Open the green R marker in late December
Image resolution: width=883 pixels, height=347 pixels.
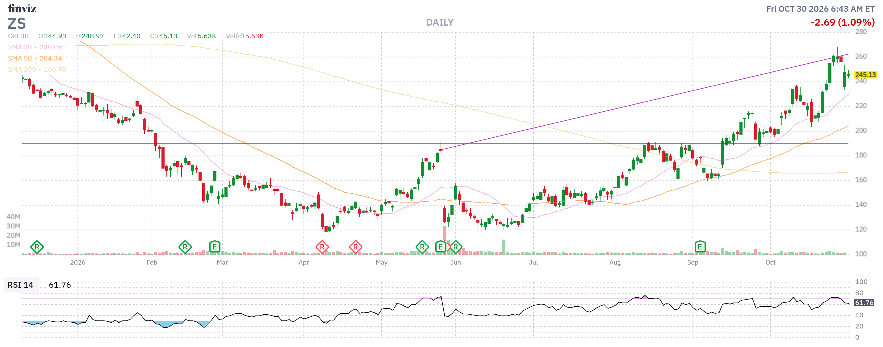[x=37, y=247]
